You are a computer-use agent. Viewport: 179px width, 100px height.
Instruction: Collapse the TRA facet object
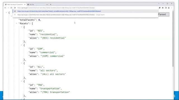[21, 81]
